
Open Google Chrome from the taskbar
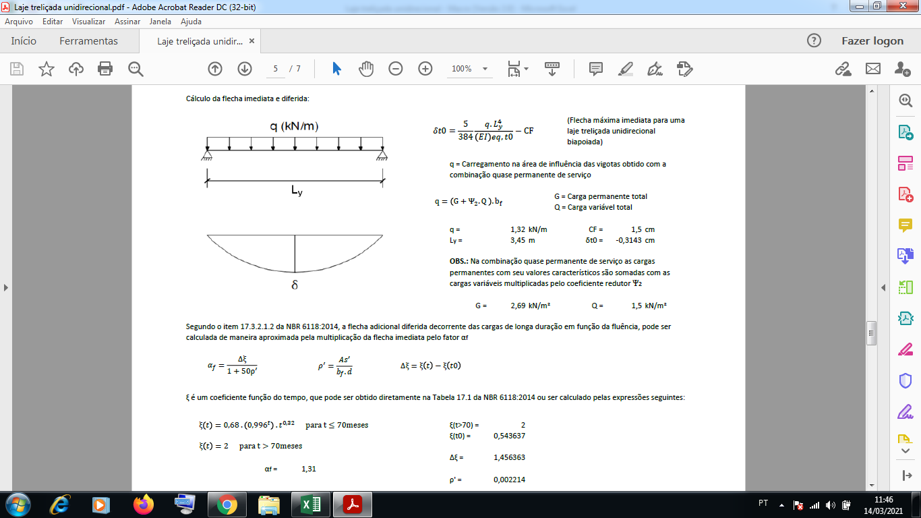click(x=227, y=504)
